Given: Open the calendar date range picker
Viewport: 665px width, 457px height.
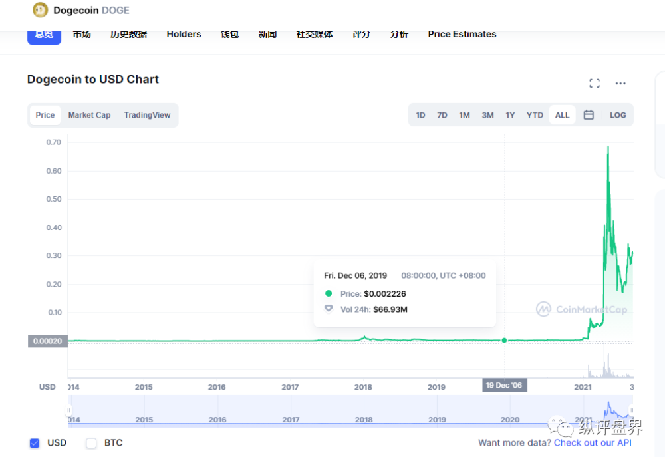Looking at the screenshot, I should click(x=589, y=115).
